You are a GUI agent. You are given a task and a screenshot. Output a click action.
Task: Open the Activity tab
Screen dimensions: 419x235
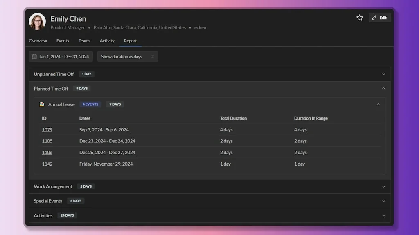(x=107, y=41)
